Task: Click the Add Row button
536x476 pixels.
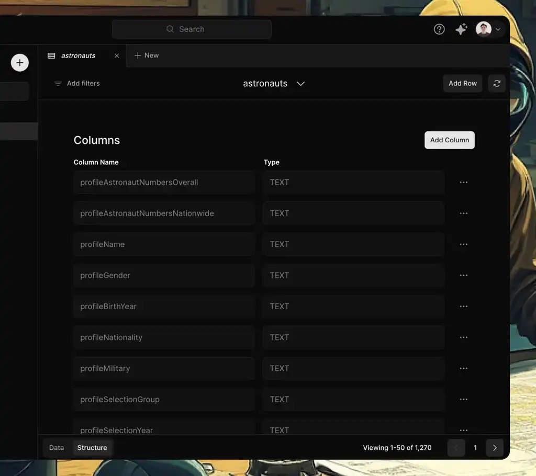Action: 462,83
